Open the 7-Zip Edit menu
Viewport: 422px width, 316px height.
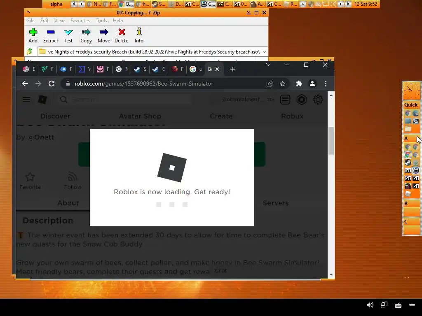[45, 21]
